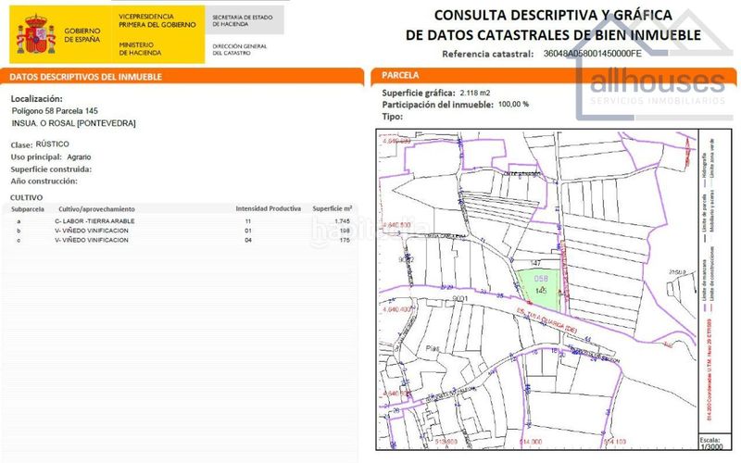Click the '9001' parcel label on map
The image size is (741, 463).
[x=459, y=298]
